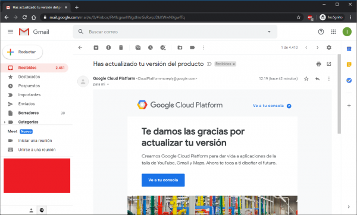Reload the page in browser
This screenshot has width=357, height=215.
(24, 17)
